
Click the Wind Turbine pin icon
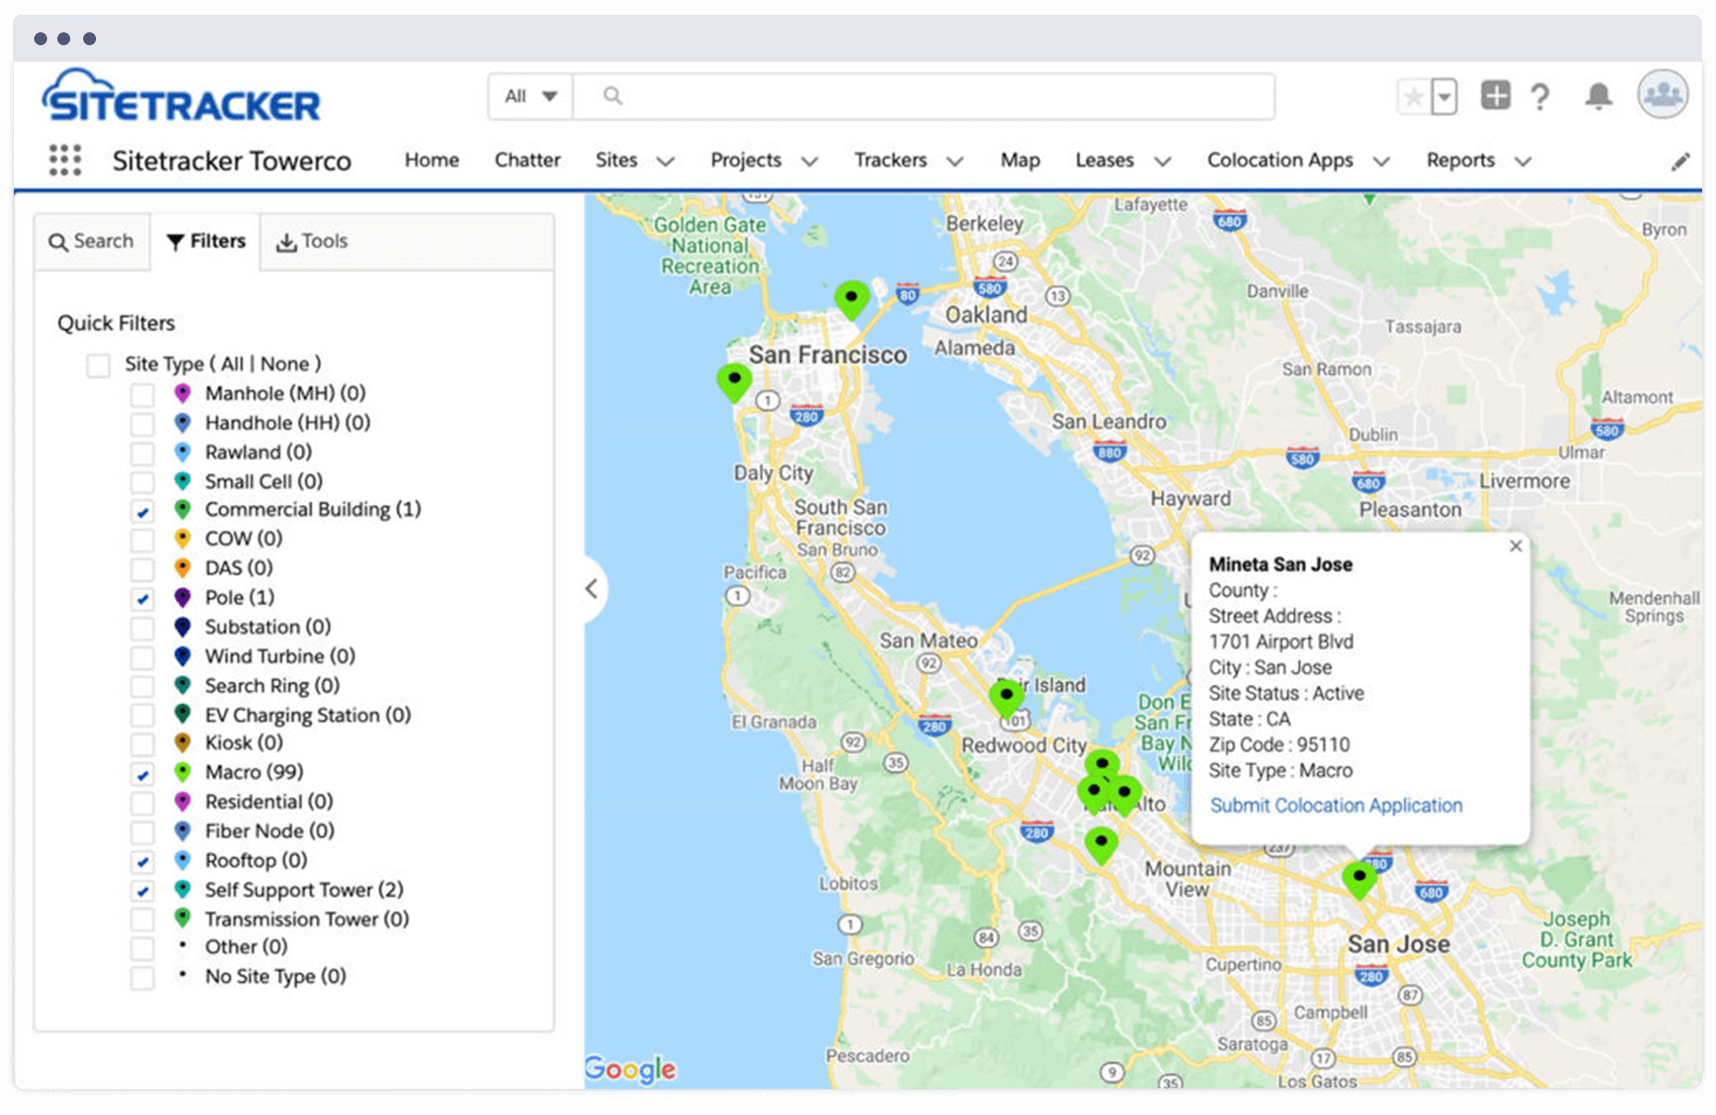point(183,657)
